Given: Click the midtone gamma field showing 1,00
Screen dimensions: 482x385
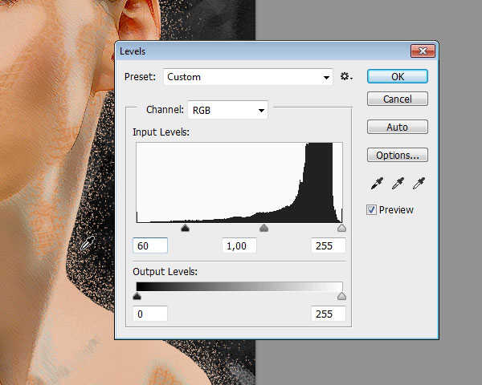Looking at the screenshot, I should click(x=238, y=246).
